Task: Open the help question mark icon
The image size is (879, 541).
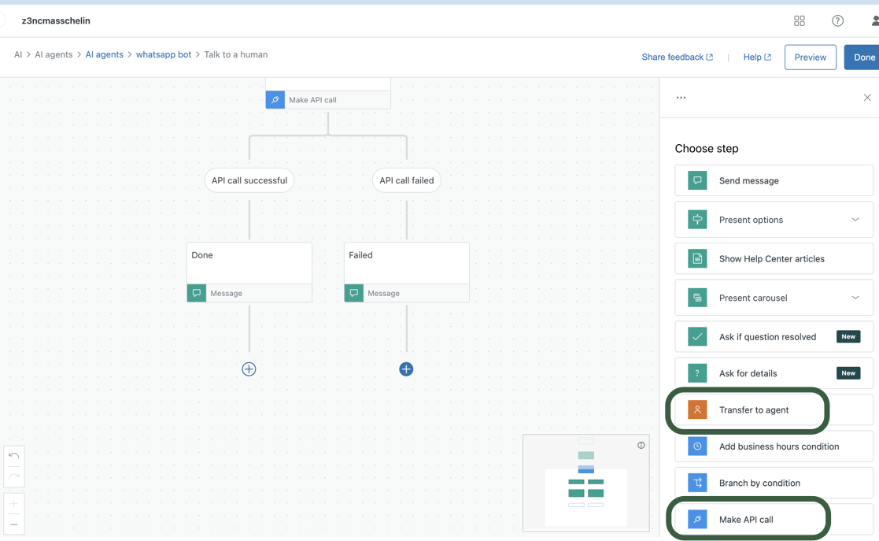Action: [x=837, y=21]
